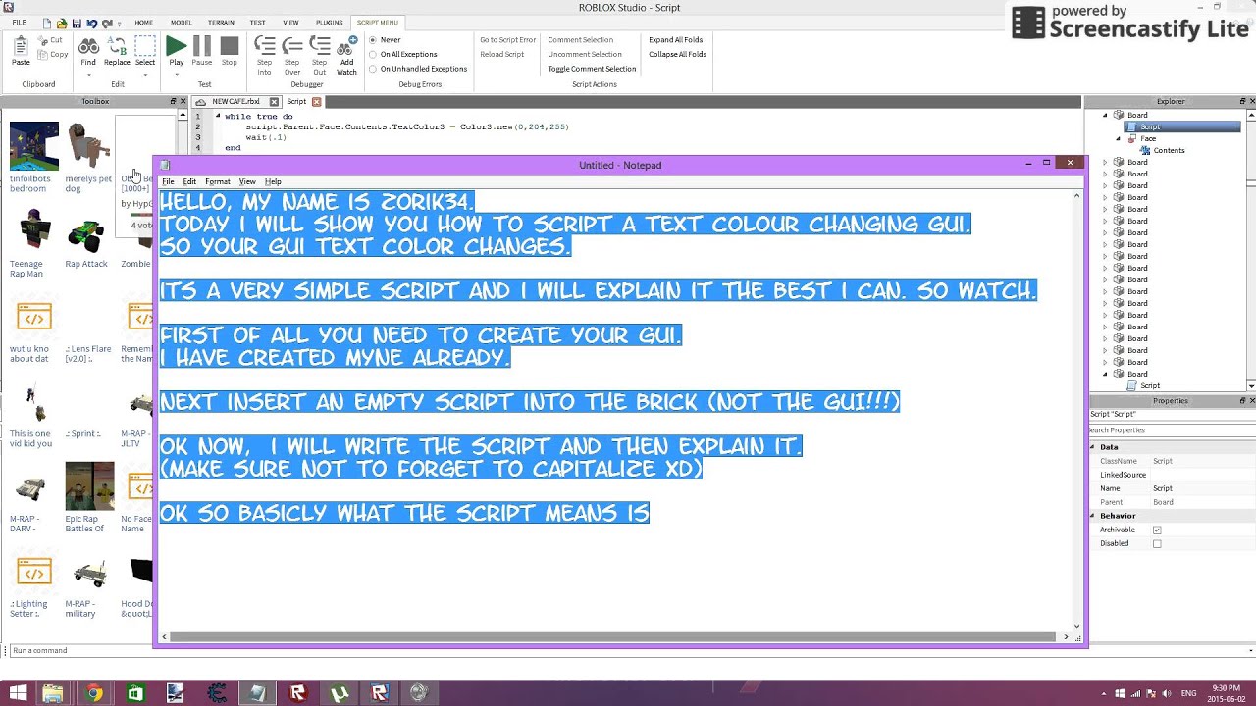Image resolution: width=1256 pixels, height=706 pixels.
Task: Collapse the top Board node in Explorer
Action: pos(1105,115)
